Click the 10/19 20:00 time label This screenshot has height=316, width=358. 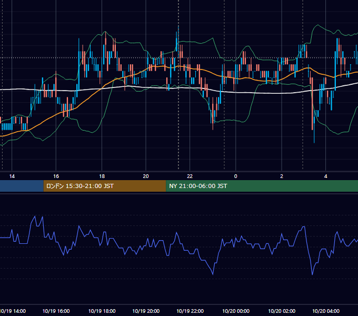click(146, 311)
